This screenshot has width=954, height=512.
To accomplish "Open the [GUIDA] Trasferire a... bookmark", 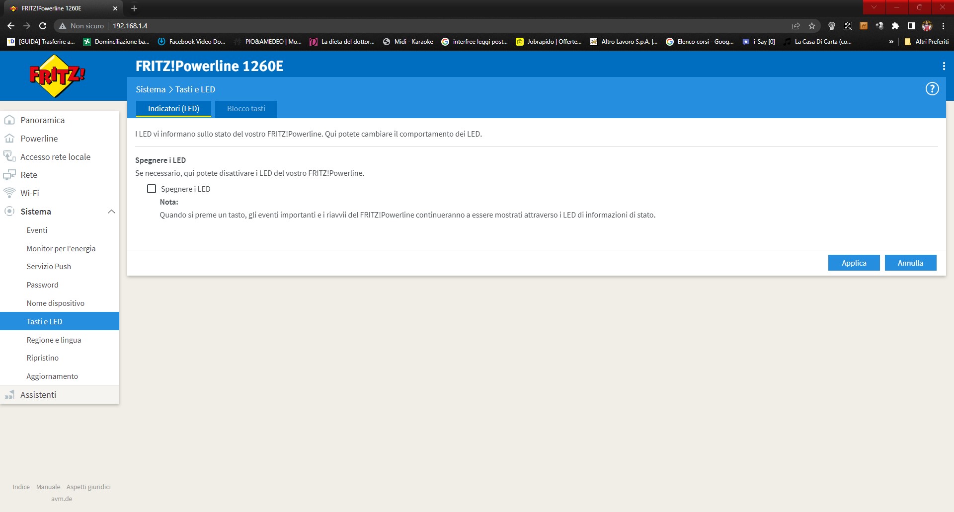I will coord(41,42).
